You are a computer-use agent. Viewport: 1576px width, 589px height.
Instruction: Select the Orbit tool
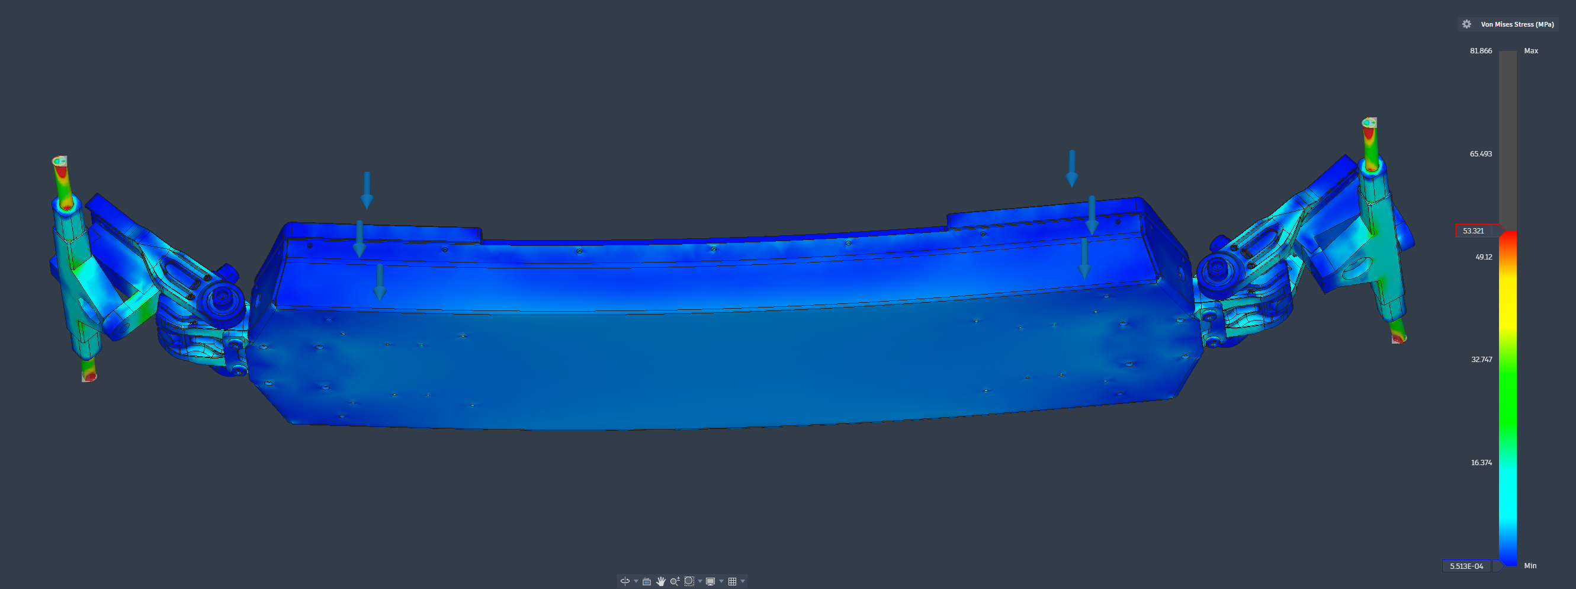pos(625,581)
